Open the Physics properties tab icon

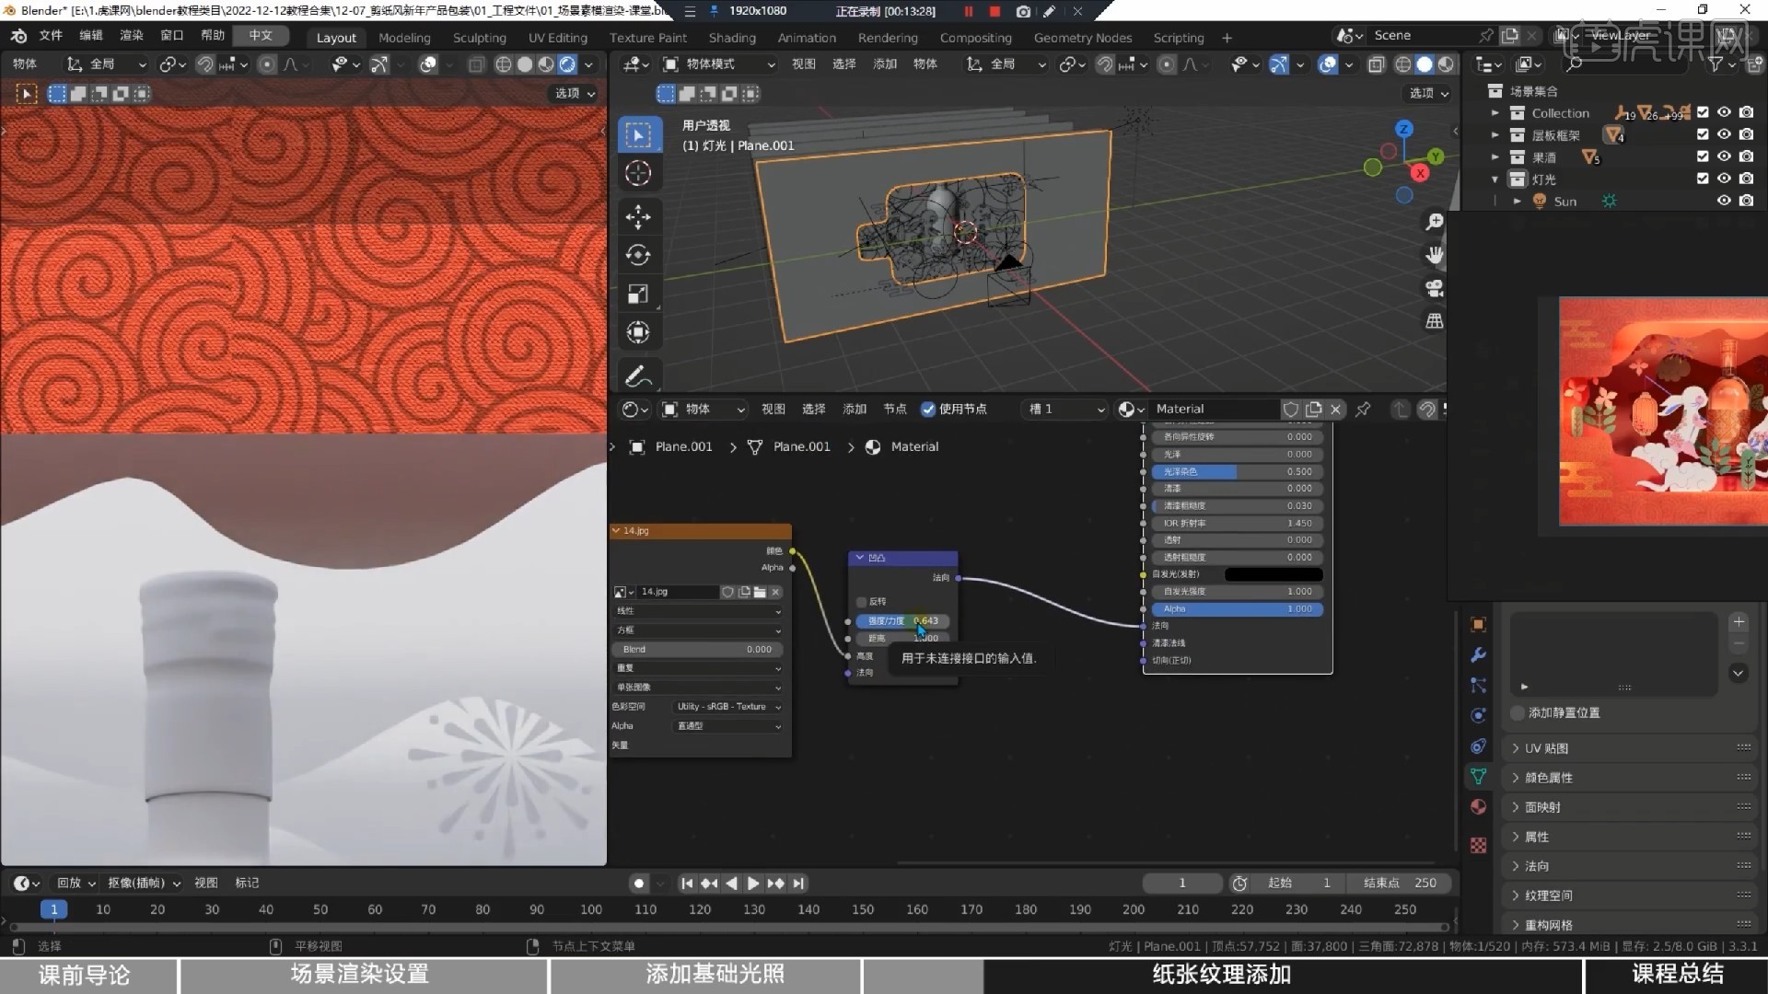coord(1478,716)
